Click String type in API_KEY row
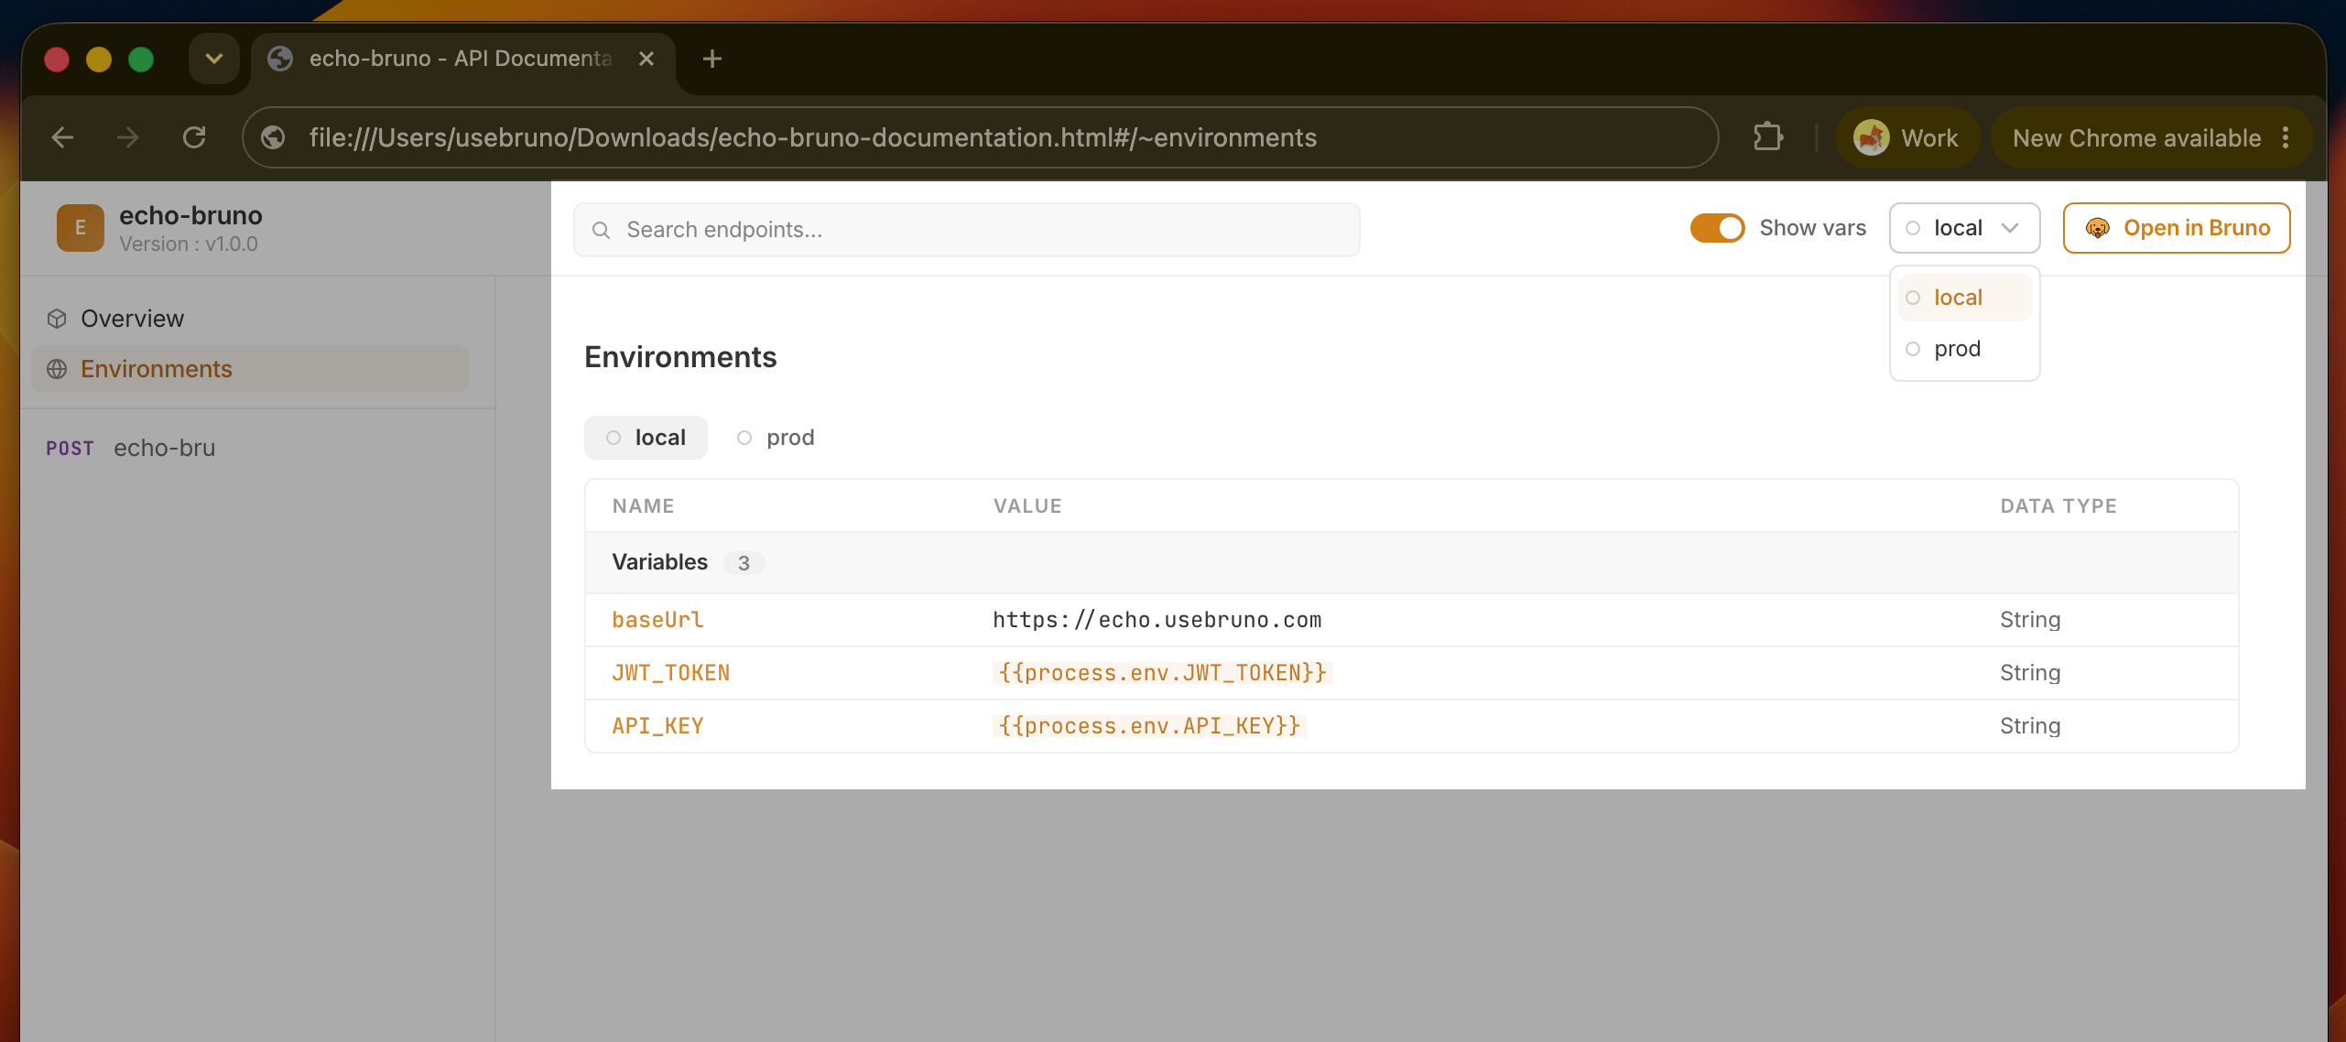The image size is (2346, 1042). point(2030,726)
